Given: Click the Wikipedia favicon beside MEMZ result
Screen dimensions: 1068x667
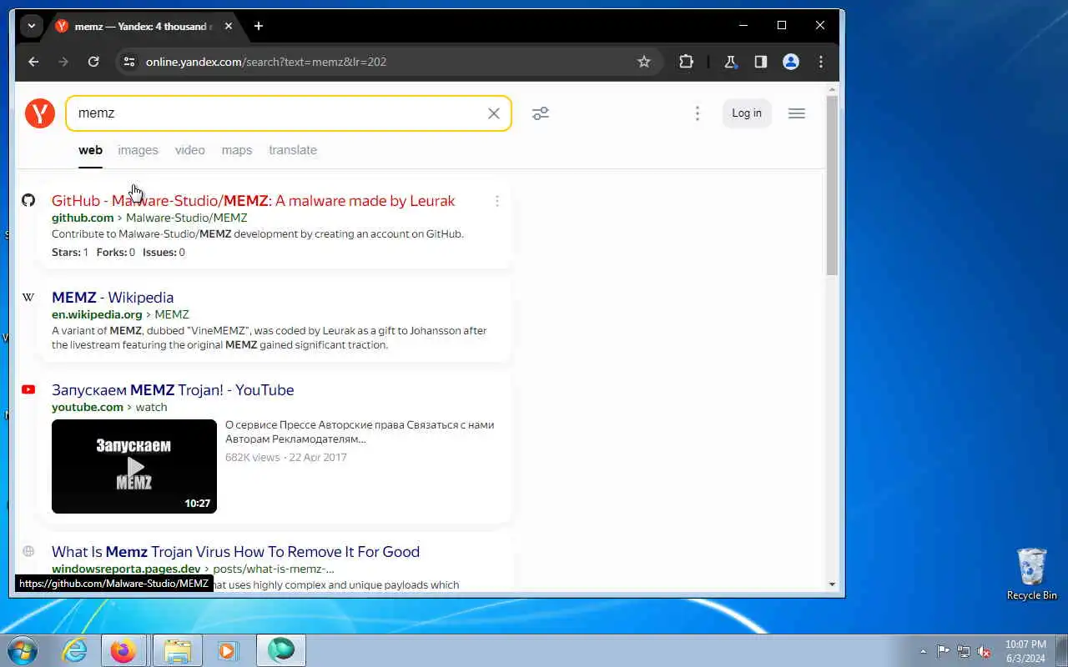Looking at the screenshot, I should pos(28,297).
